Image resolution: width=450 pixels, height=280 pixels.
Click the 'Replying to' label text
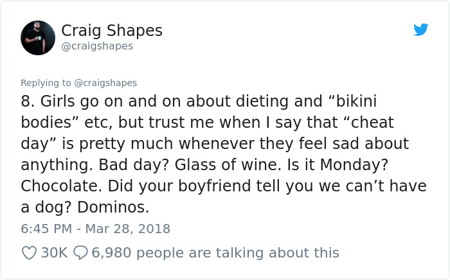point(46,83)
